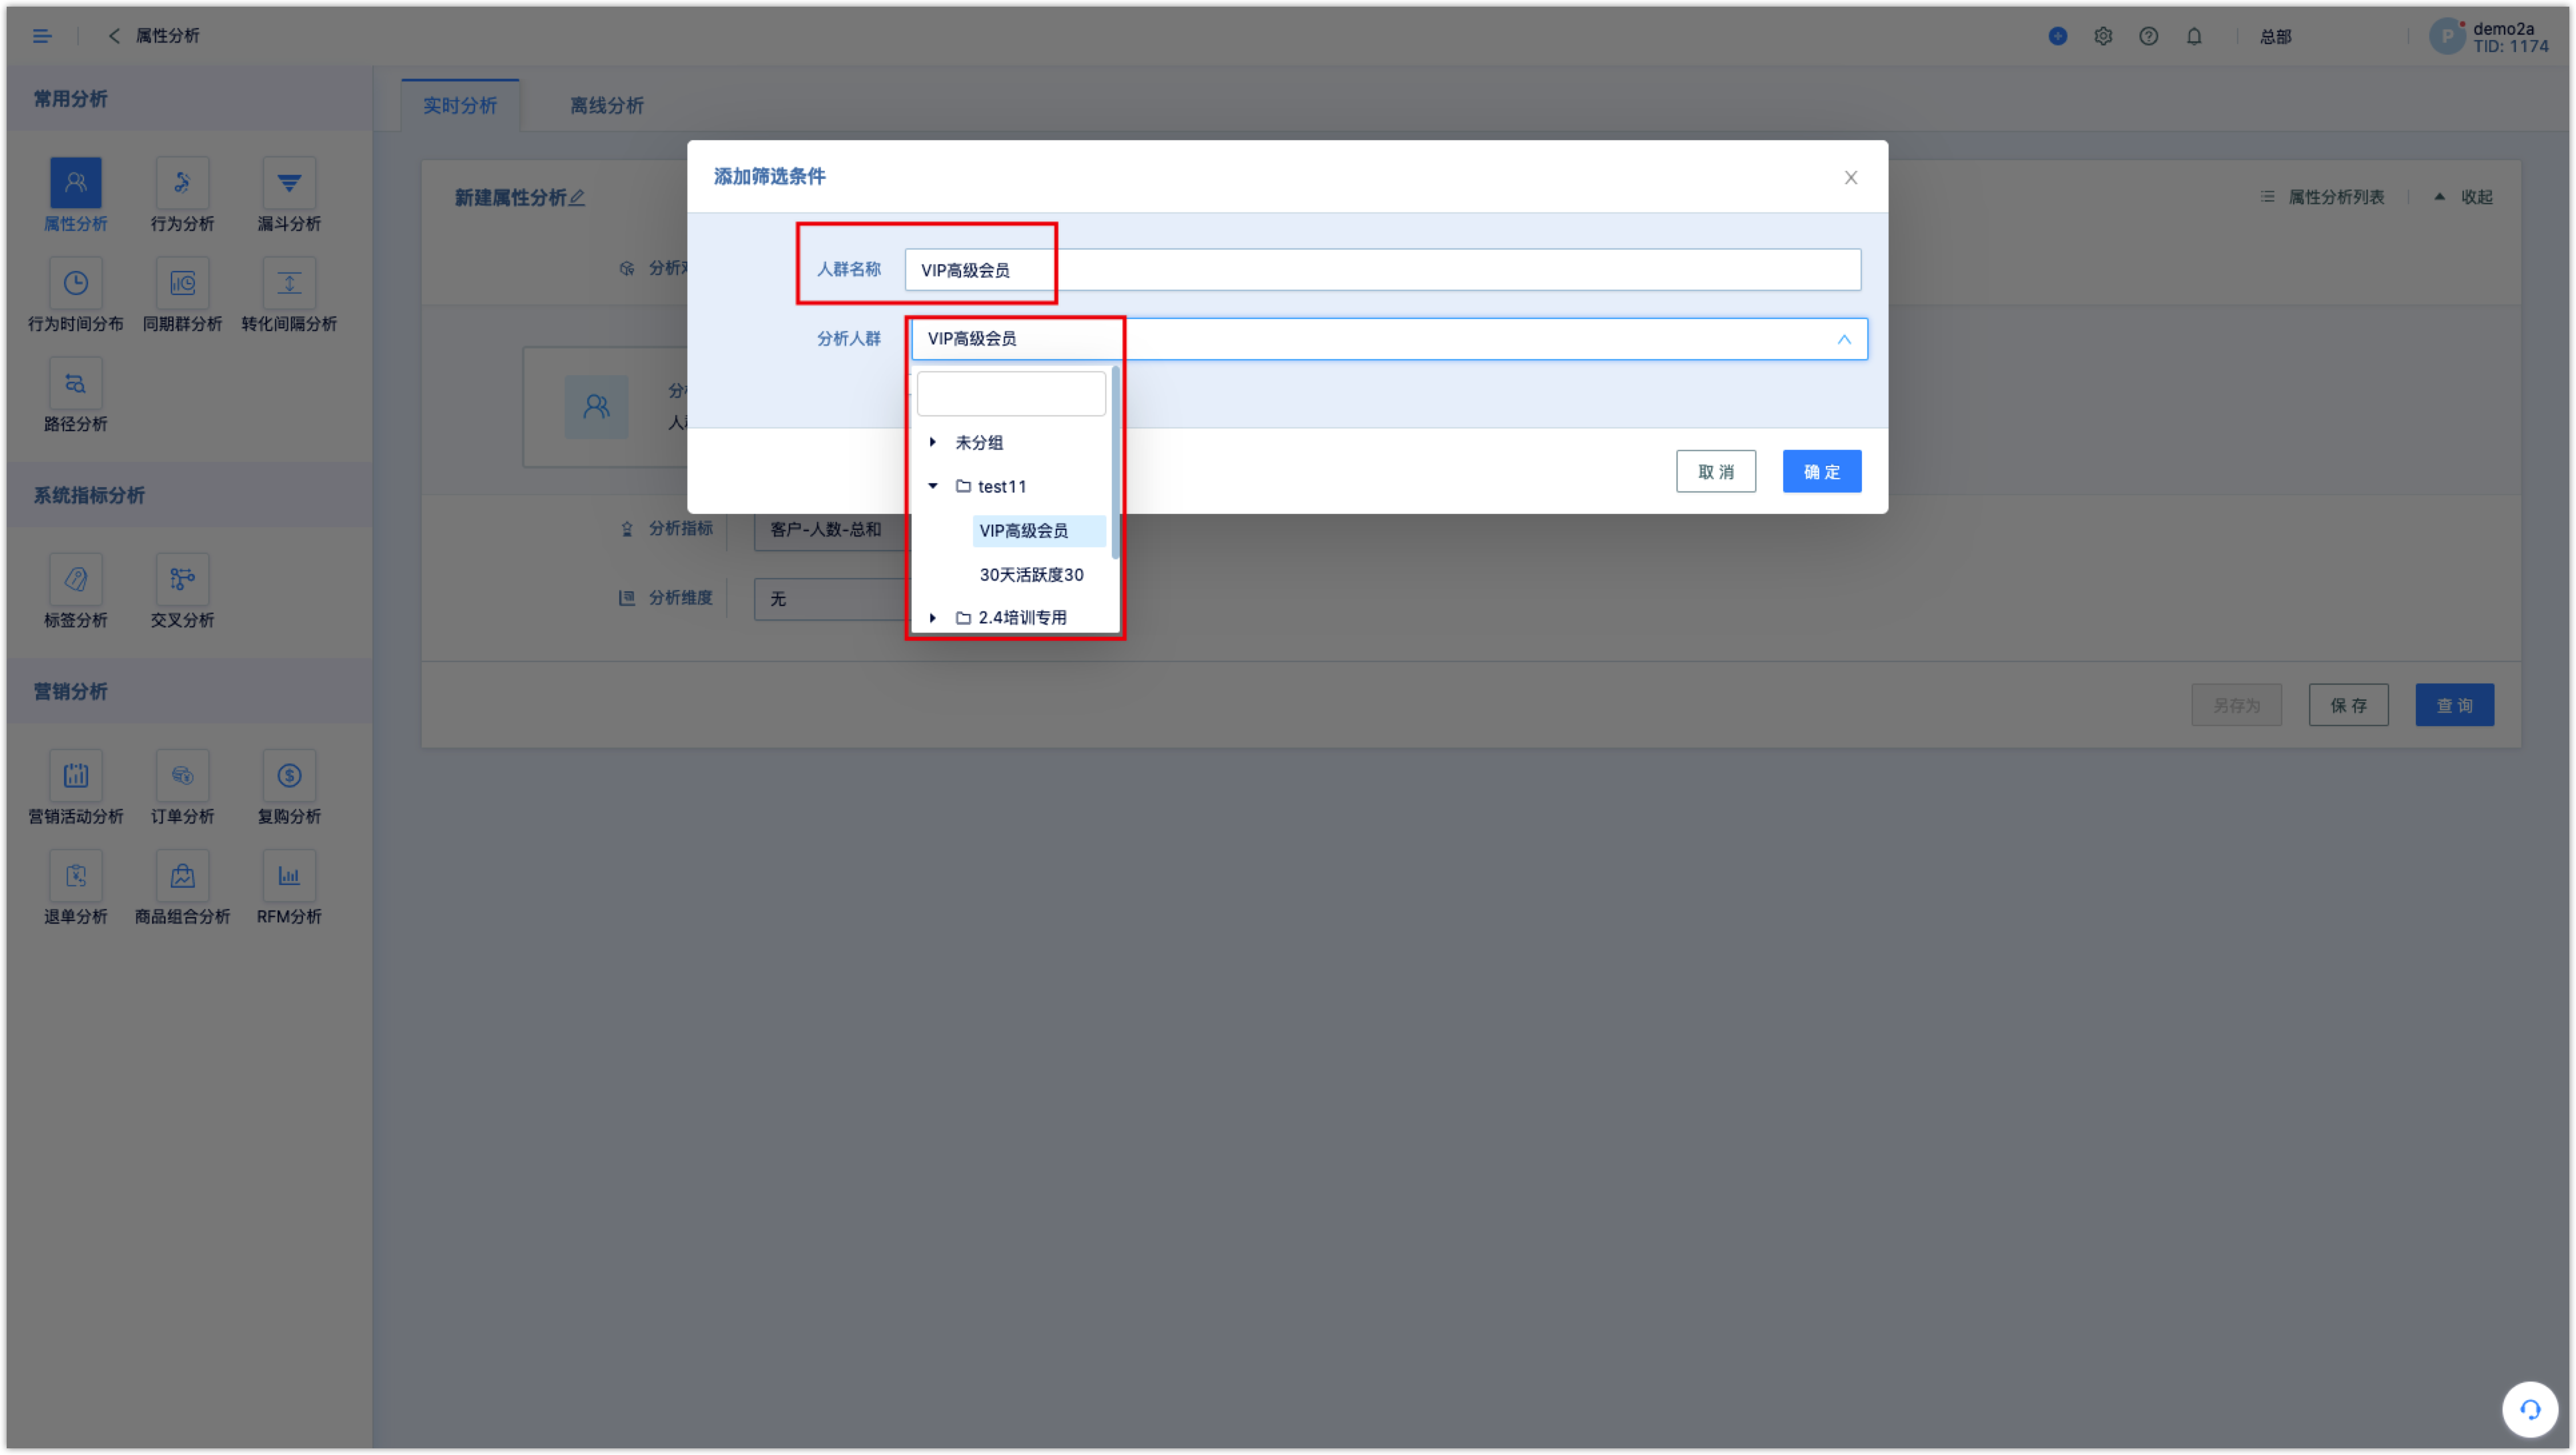The height and width of the screenshot is (1455, 2576).
Task: Click the search box inside dropdown
Action: [x=1011, y=393]
